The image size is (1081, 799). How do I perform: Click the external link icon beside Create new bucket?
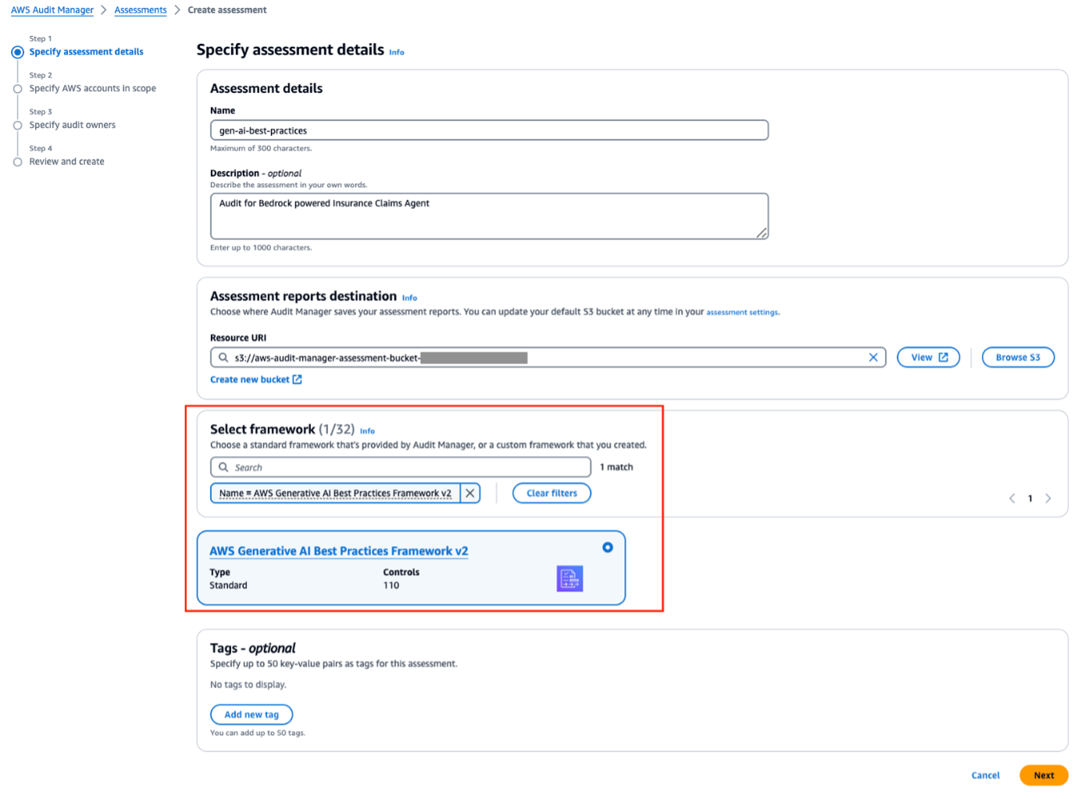coord(298,379)
